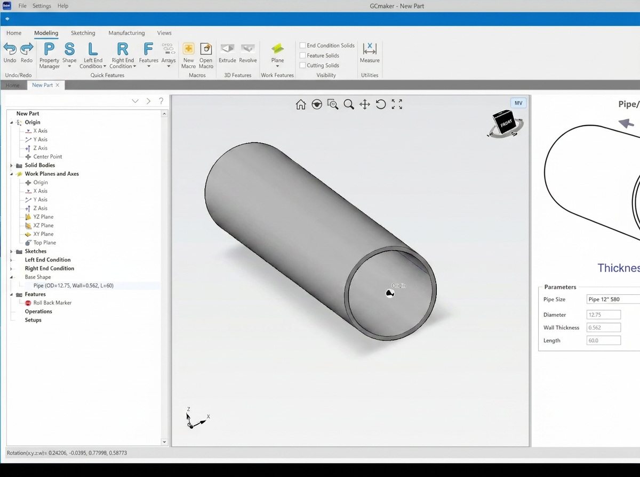Viewport: 640px width, 477px height.
Task: Select the YZ Plane tree item
Action: tap(43, 217)
